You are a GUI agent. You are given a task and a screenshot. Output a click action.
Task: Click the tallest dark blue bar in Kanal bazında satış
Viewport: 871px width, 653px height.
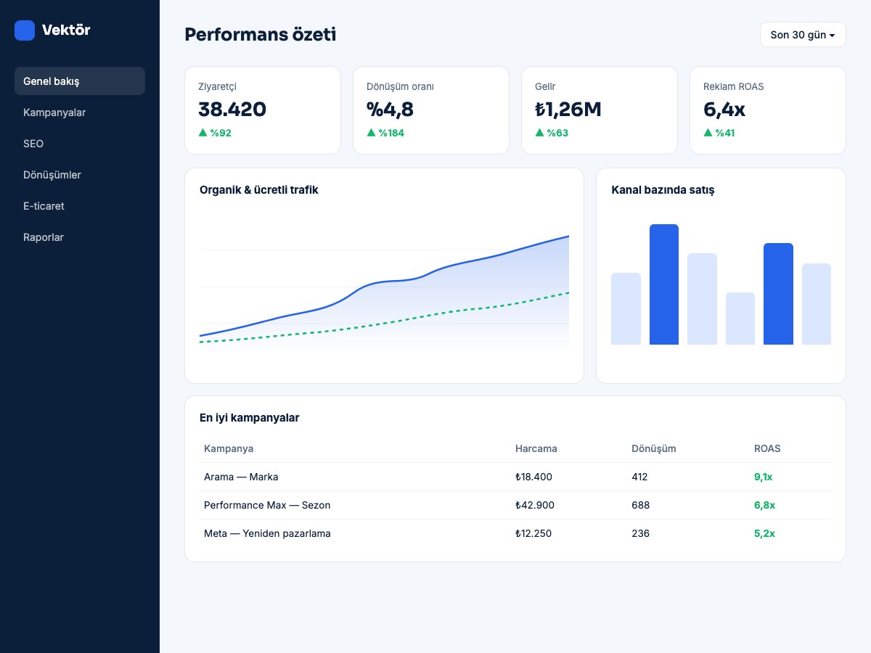tap(664, 284)
